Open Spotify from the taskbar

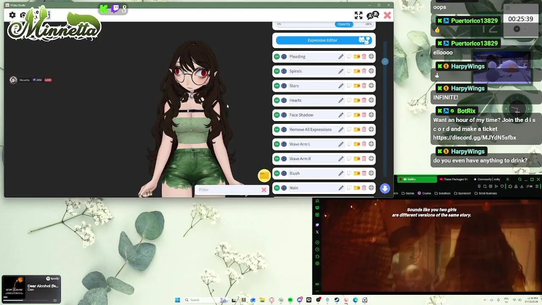[290, 300]
